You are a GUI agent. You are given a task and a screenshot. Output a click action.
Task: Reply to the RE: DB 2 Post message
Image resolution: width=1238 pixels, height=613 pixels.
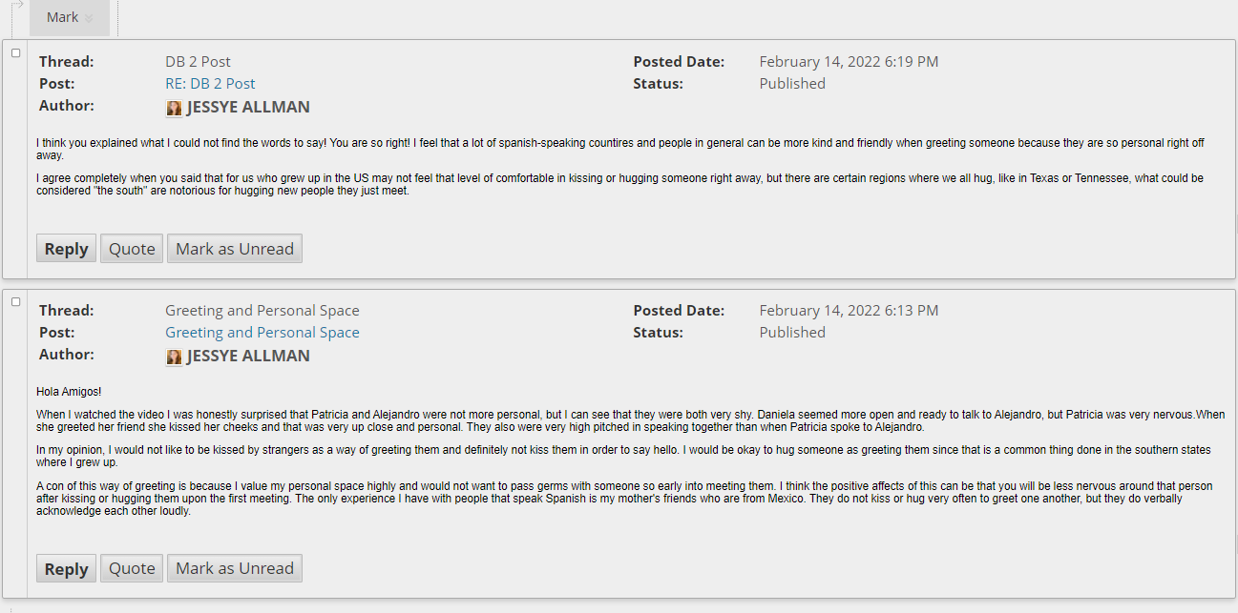(67, 249)
